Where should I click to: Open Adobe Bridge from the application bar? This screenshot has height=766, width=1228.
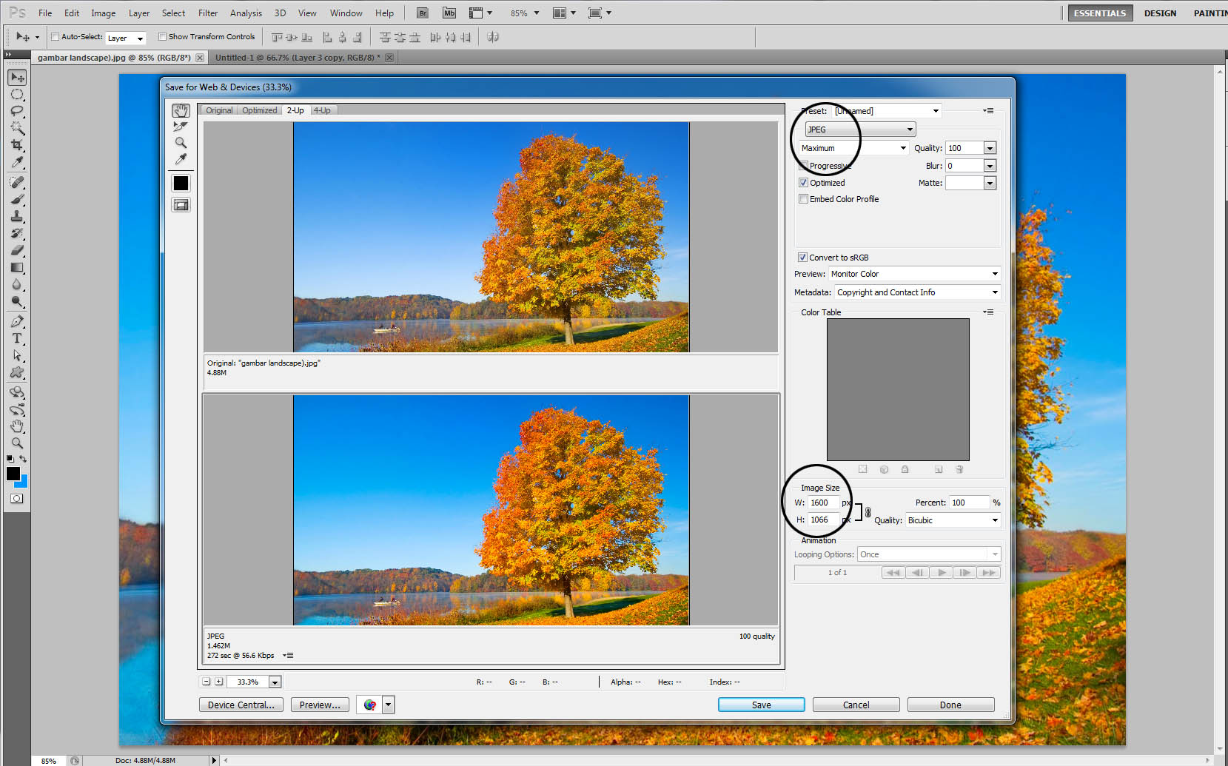click(x=422, y=13)
